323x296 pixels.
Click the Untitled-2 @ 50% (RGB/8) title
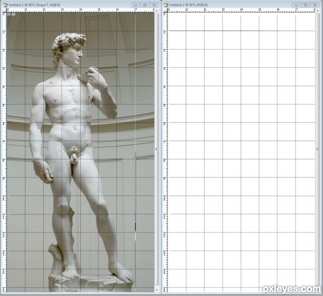pyautogui.click(x=188, y=5)
